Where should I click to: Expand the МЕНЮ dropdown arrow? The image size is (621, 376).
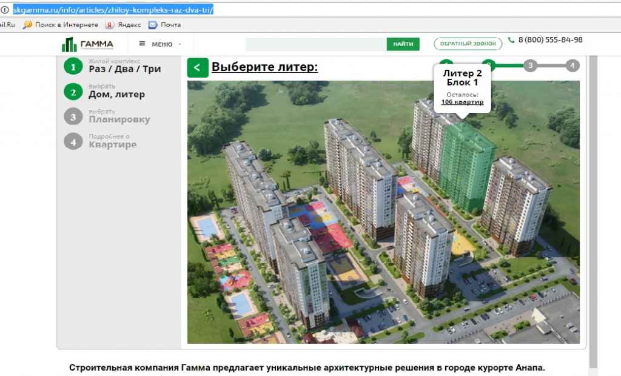click(180, 44)
